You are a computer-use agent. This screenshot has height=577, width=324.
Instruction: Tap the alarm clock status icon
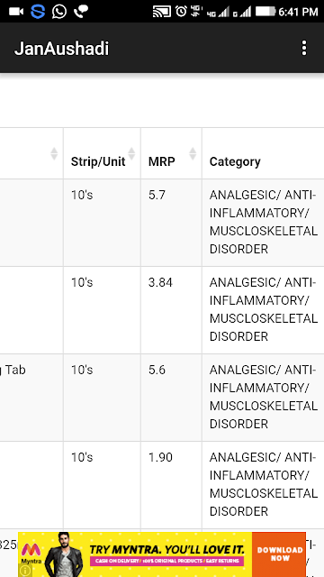tap(181, 11)
